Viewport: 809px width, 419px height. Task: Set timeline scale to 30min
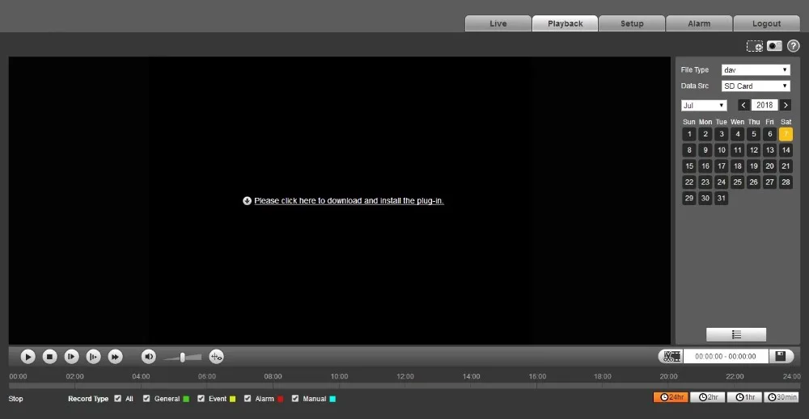click(781, 397)
